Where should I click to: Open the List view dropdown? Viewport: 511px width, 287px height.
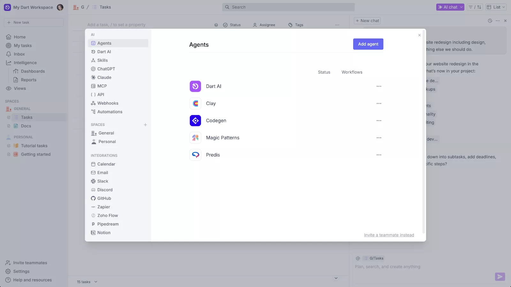496,7
